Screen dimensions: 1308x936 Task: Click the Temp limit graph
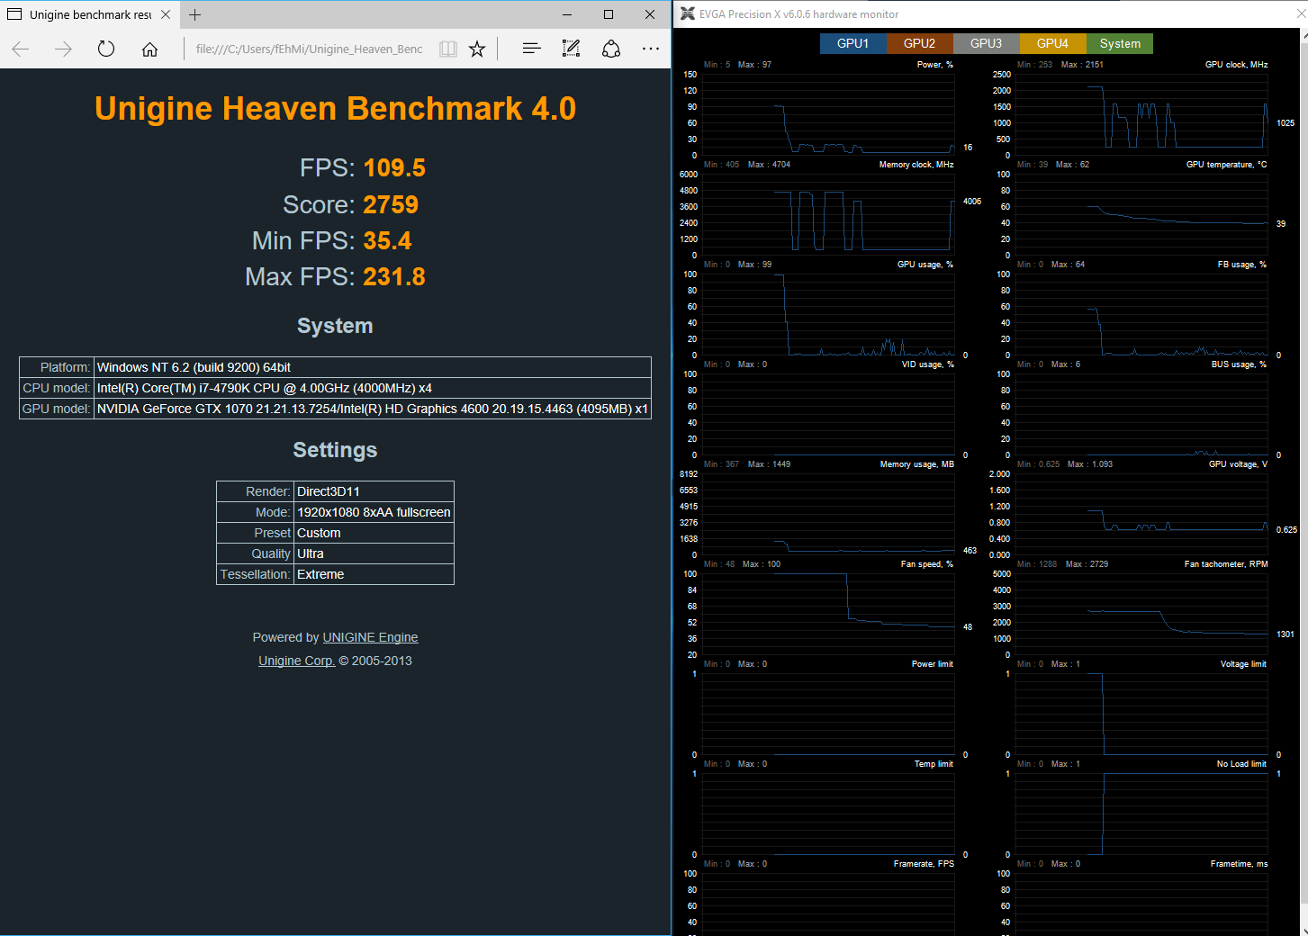click(x=828, y=814)
